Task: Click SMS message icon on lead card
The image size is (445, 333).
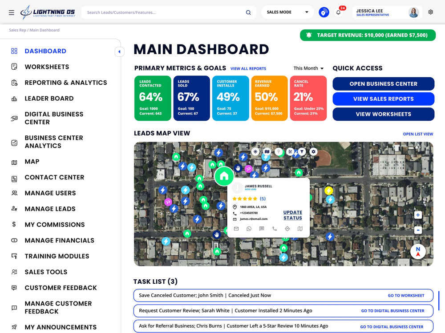Action: [262, 229]
